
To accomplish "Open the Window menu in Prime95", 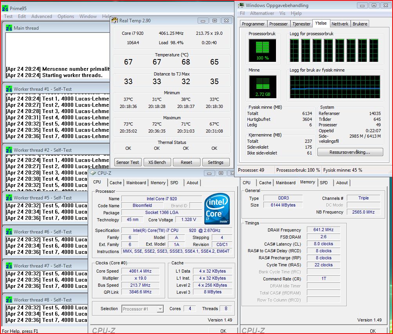I will click(x=88, y=16).
